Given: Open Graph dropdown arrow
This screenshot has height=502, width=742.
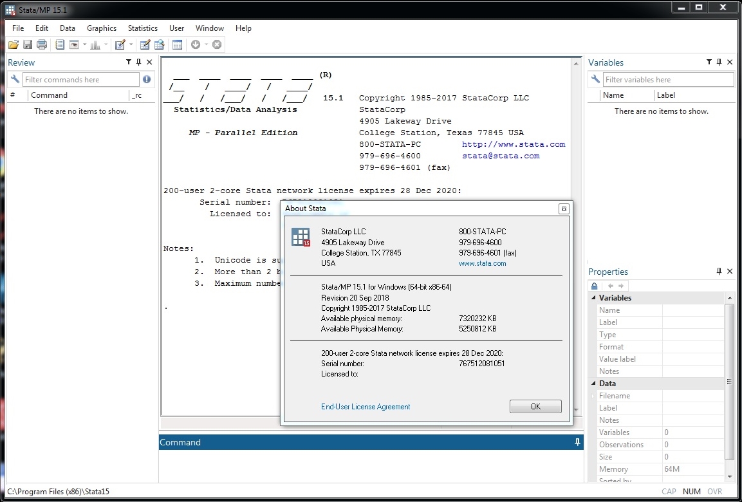Looking at the screenshot, I should point(106,45).
